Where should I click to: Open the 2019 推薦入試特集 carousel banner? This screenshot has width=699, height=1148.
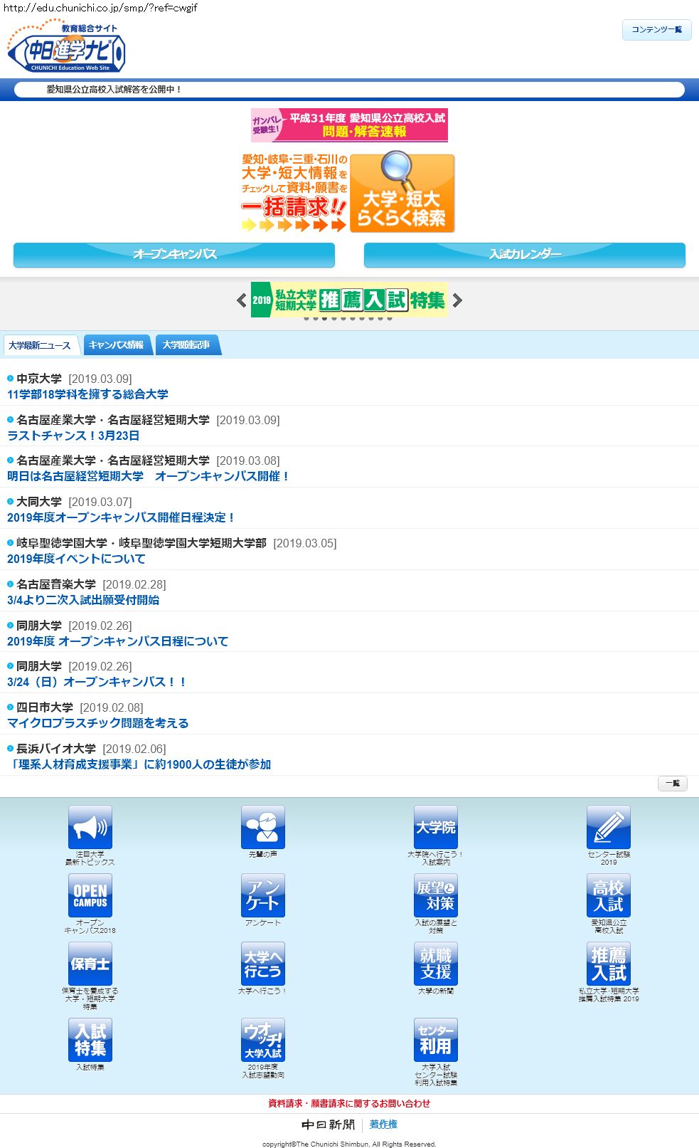click(349, 300)
